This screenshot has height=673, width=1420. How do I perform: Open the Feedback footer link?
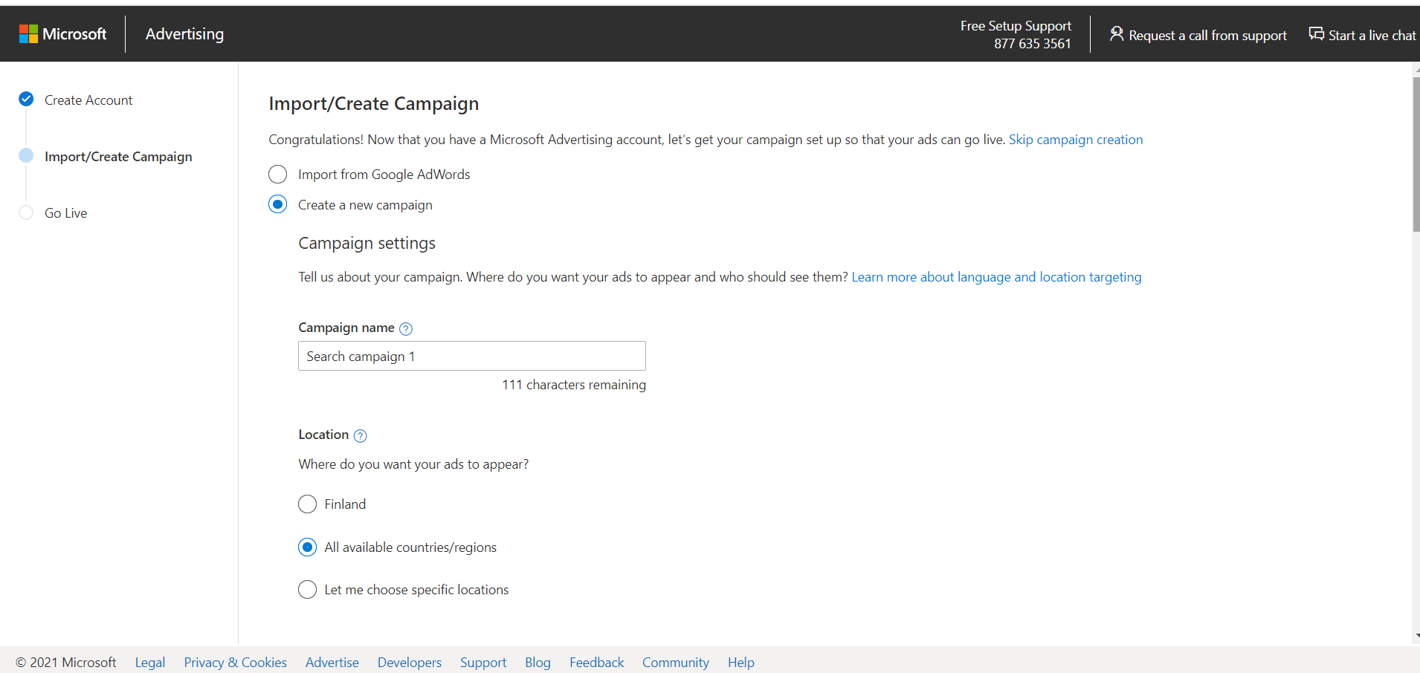pyautogui.click(x=597, y=663)
